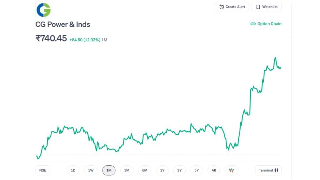Image resolution: width=320 pixels, height=180 pixels.
Task: Switch chart range to 3M
Action: click(x=127, y=170)
